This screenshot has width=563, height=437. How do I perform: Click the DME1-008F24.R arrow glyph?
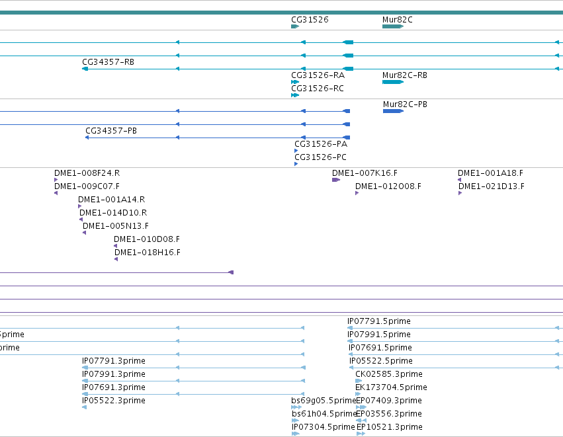coord(56,180)
